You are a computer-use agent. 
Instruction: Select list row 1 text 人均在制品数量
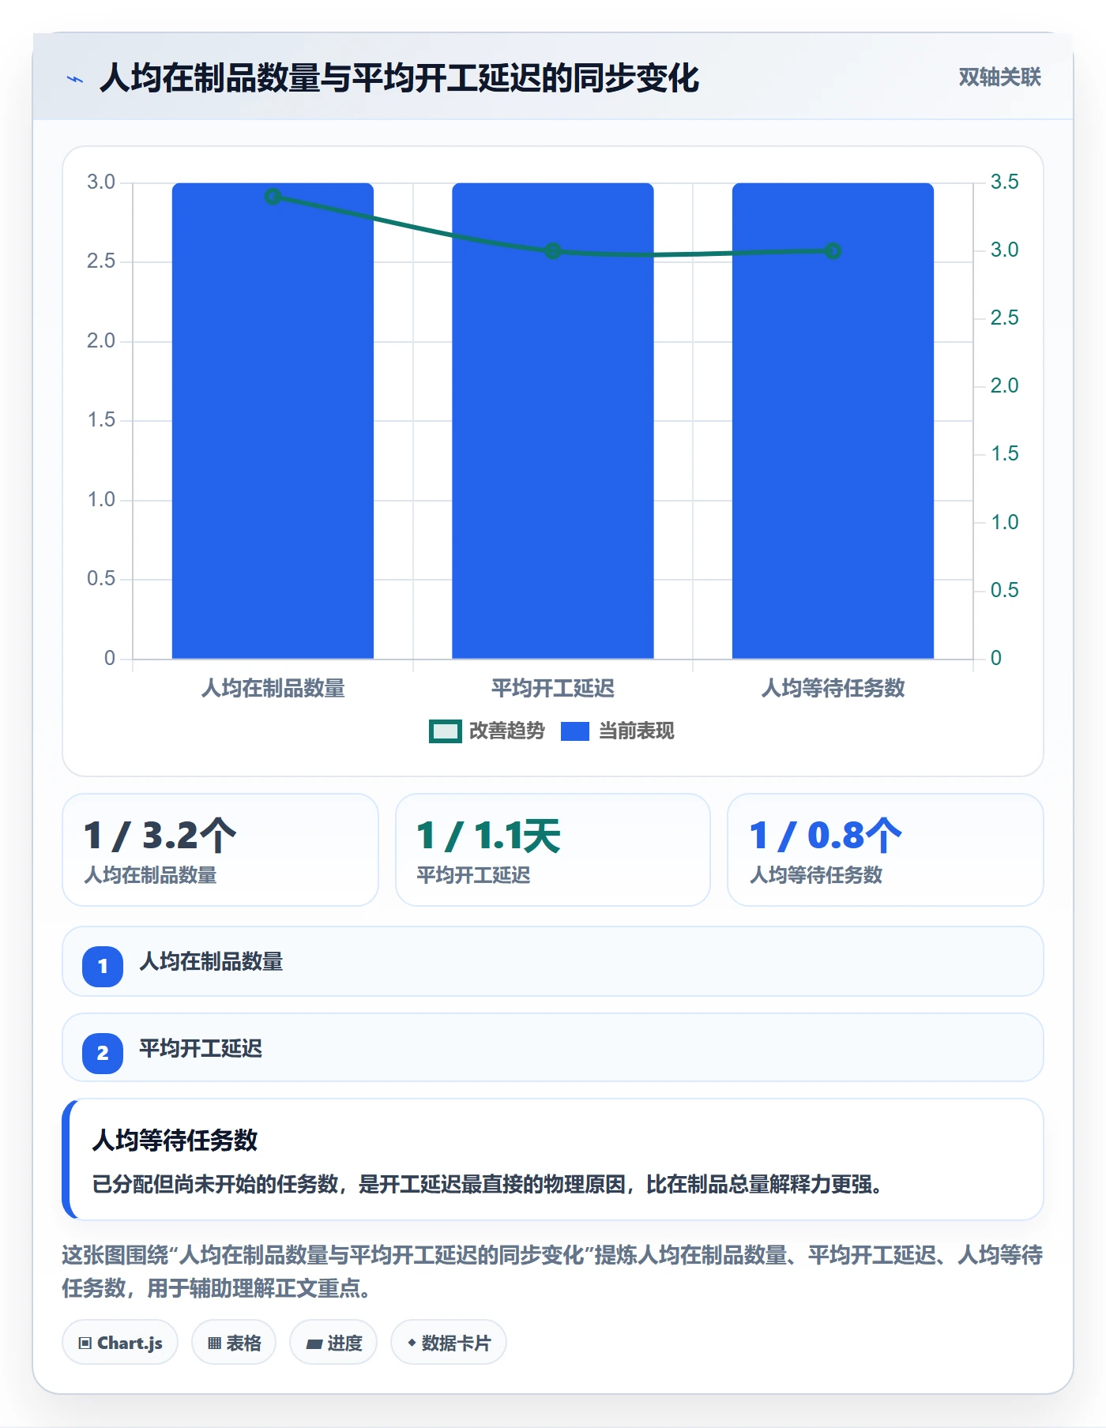pyautogui.click(x=211, y=962)
